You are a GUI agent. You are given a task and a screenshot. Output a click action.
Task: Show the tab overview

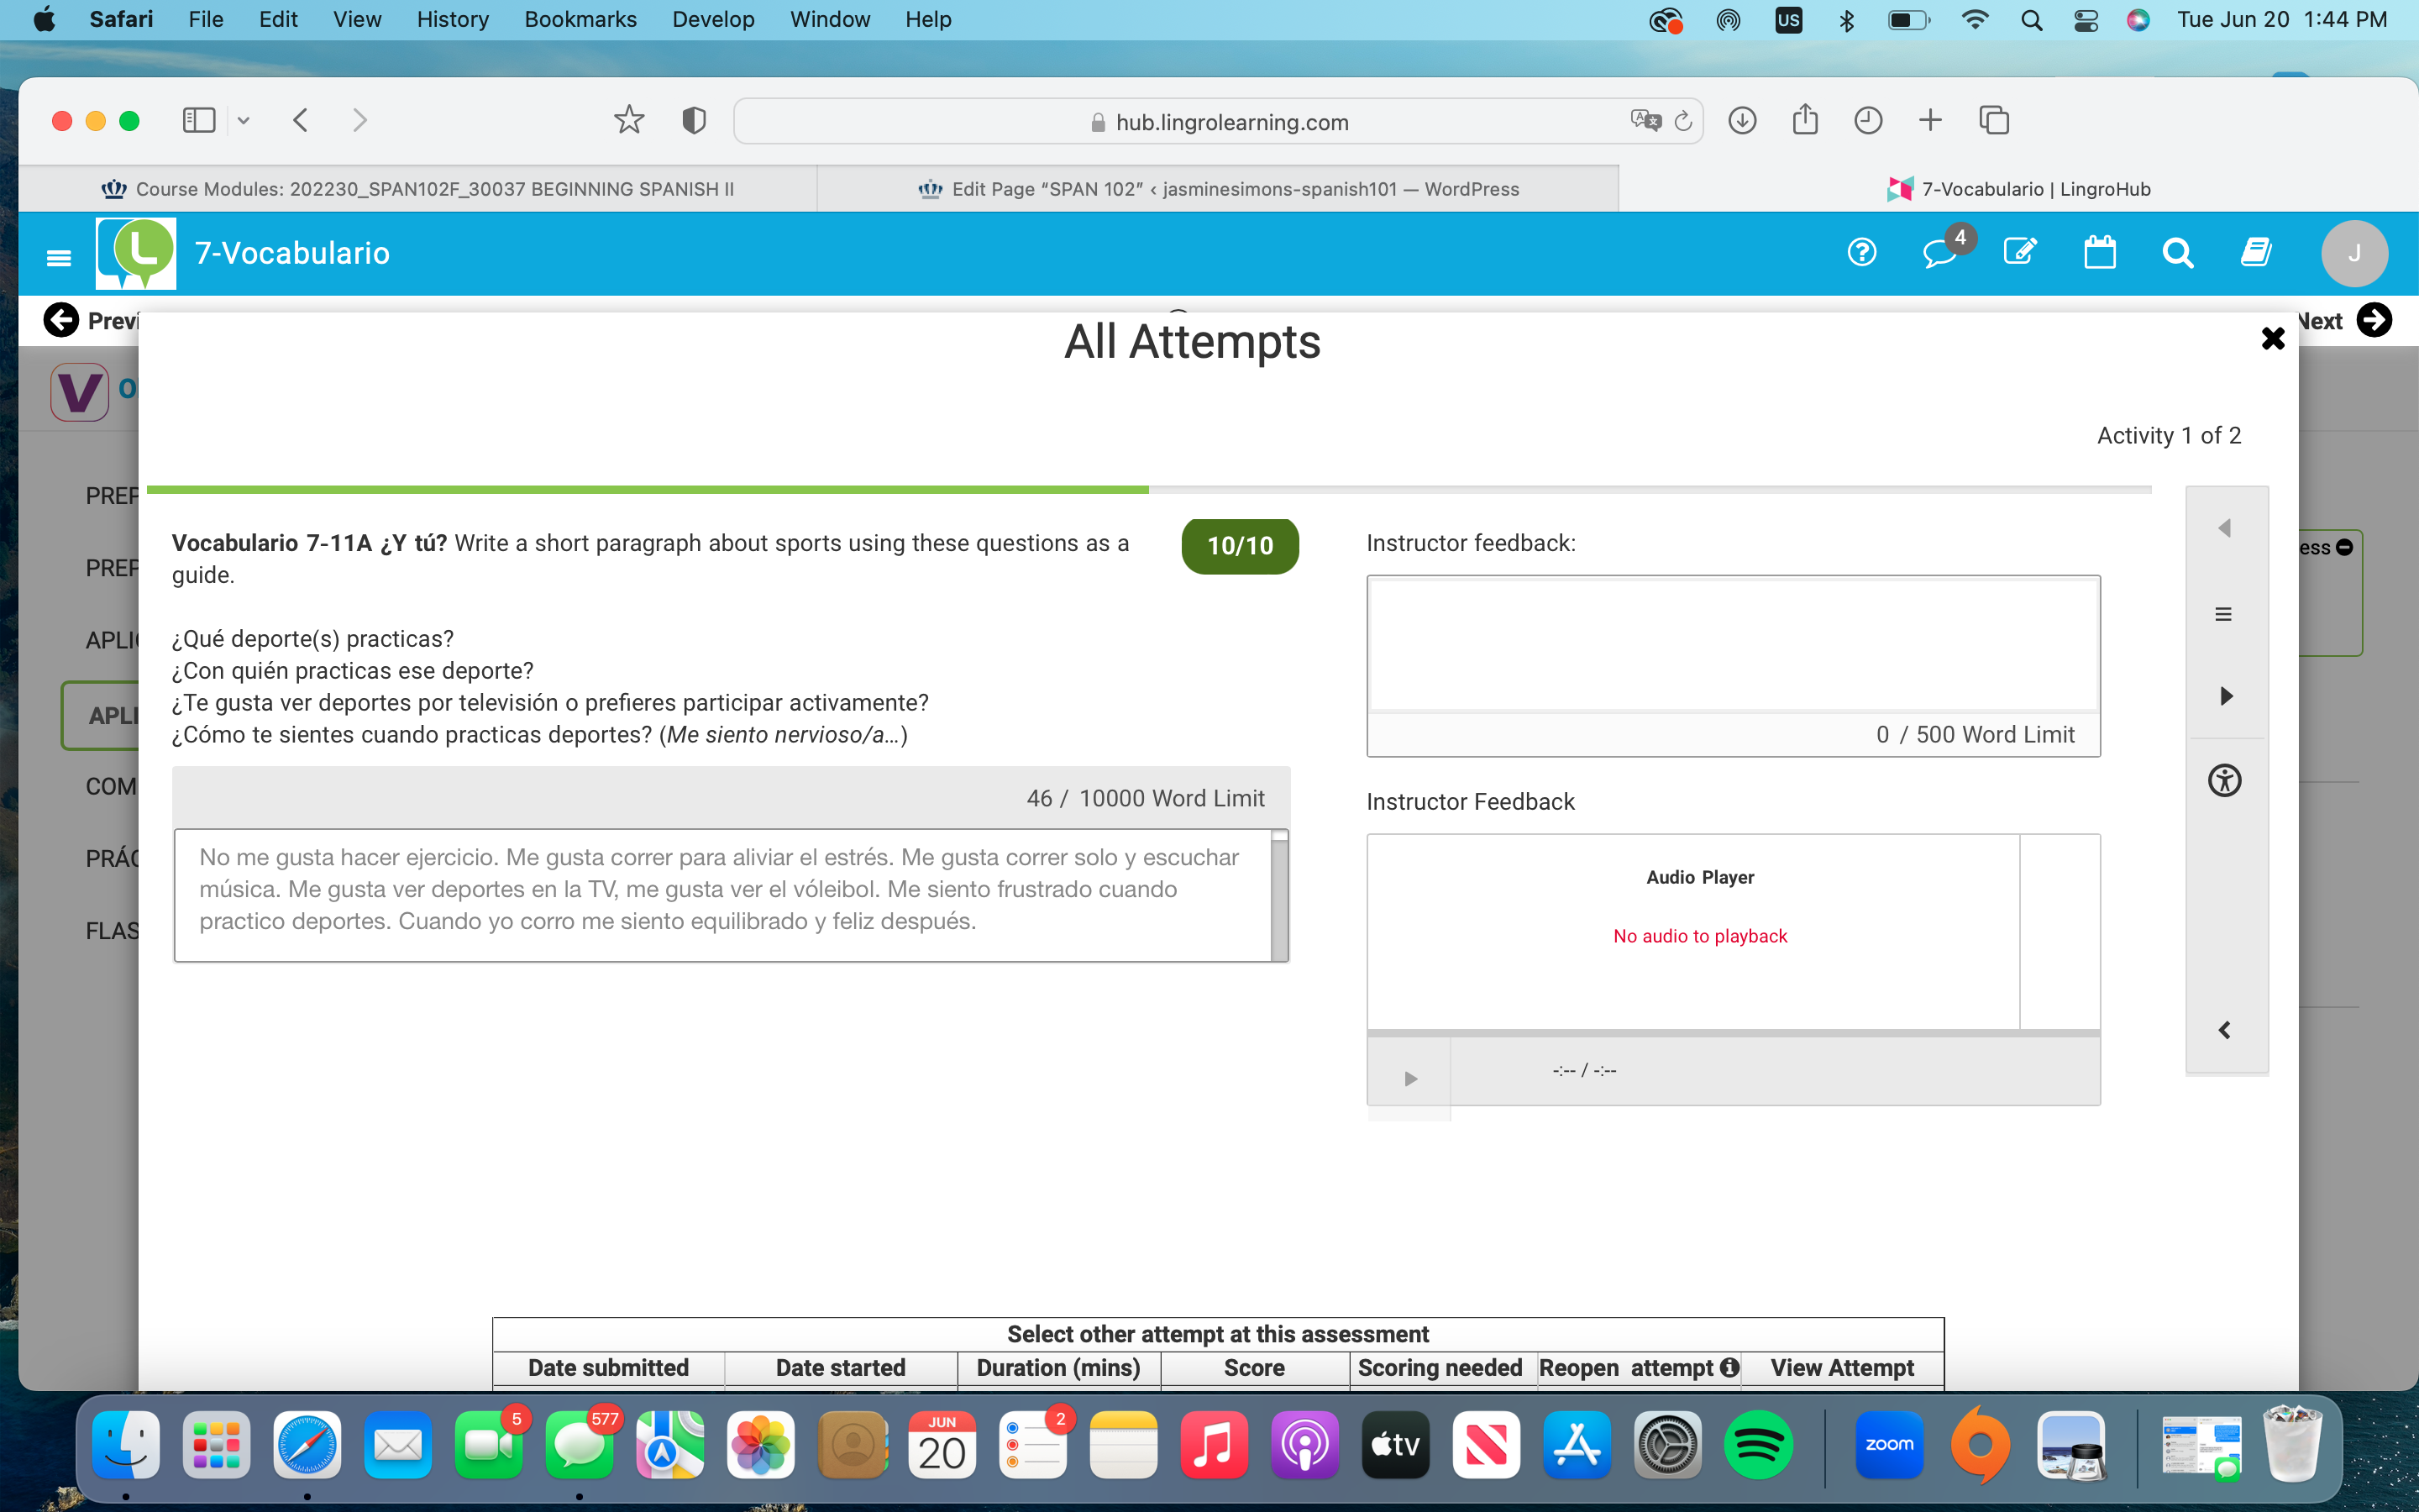tap(1994, 121)
